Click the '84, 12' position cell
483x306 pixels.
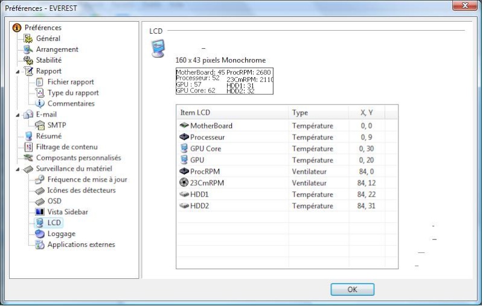click(366, 183)
